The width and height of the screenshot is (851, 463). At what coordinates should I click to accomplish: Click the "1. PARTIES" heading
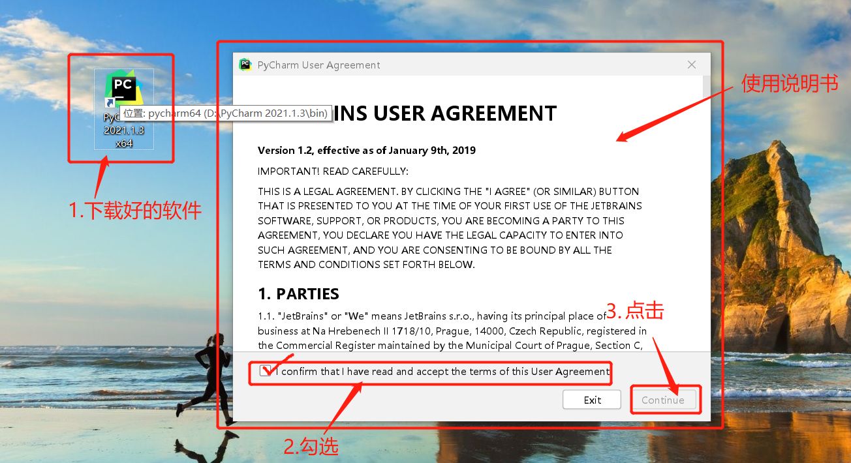(x=298, y=293)
